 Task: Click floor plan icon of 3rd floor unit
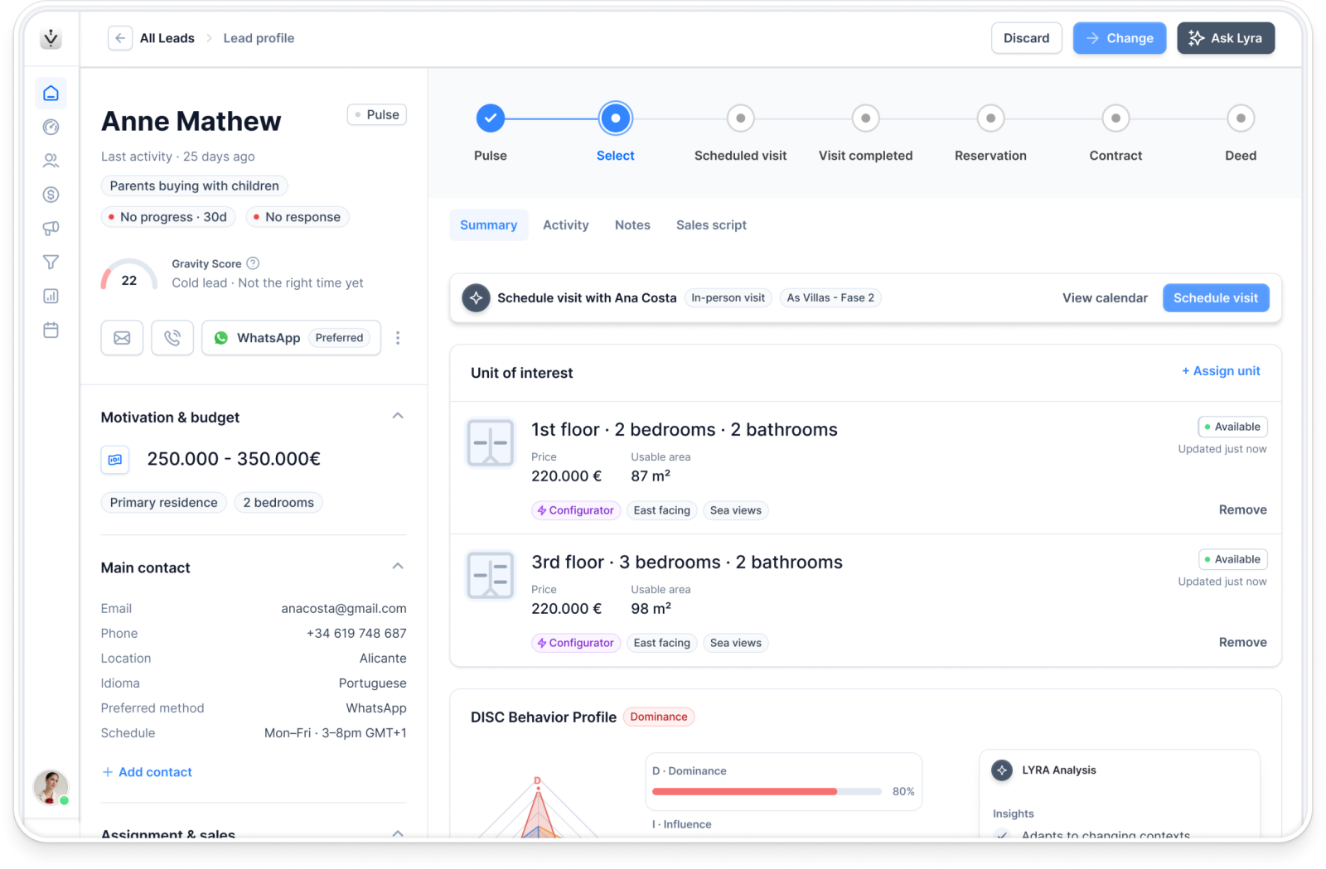pos(490,575)
